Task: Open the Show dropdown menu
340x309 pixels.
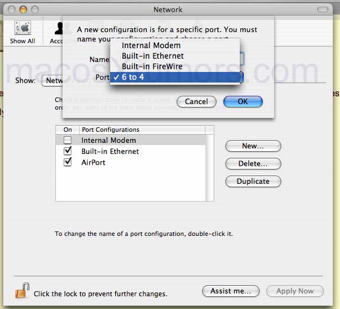Action: coord(52,81)
